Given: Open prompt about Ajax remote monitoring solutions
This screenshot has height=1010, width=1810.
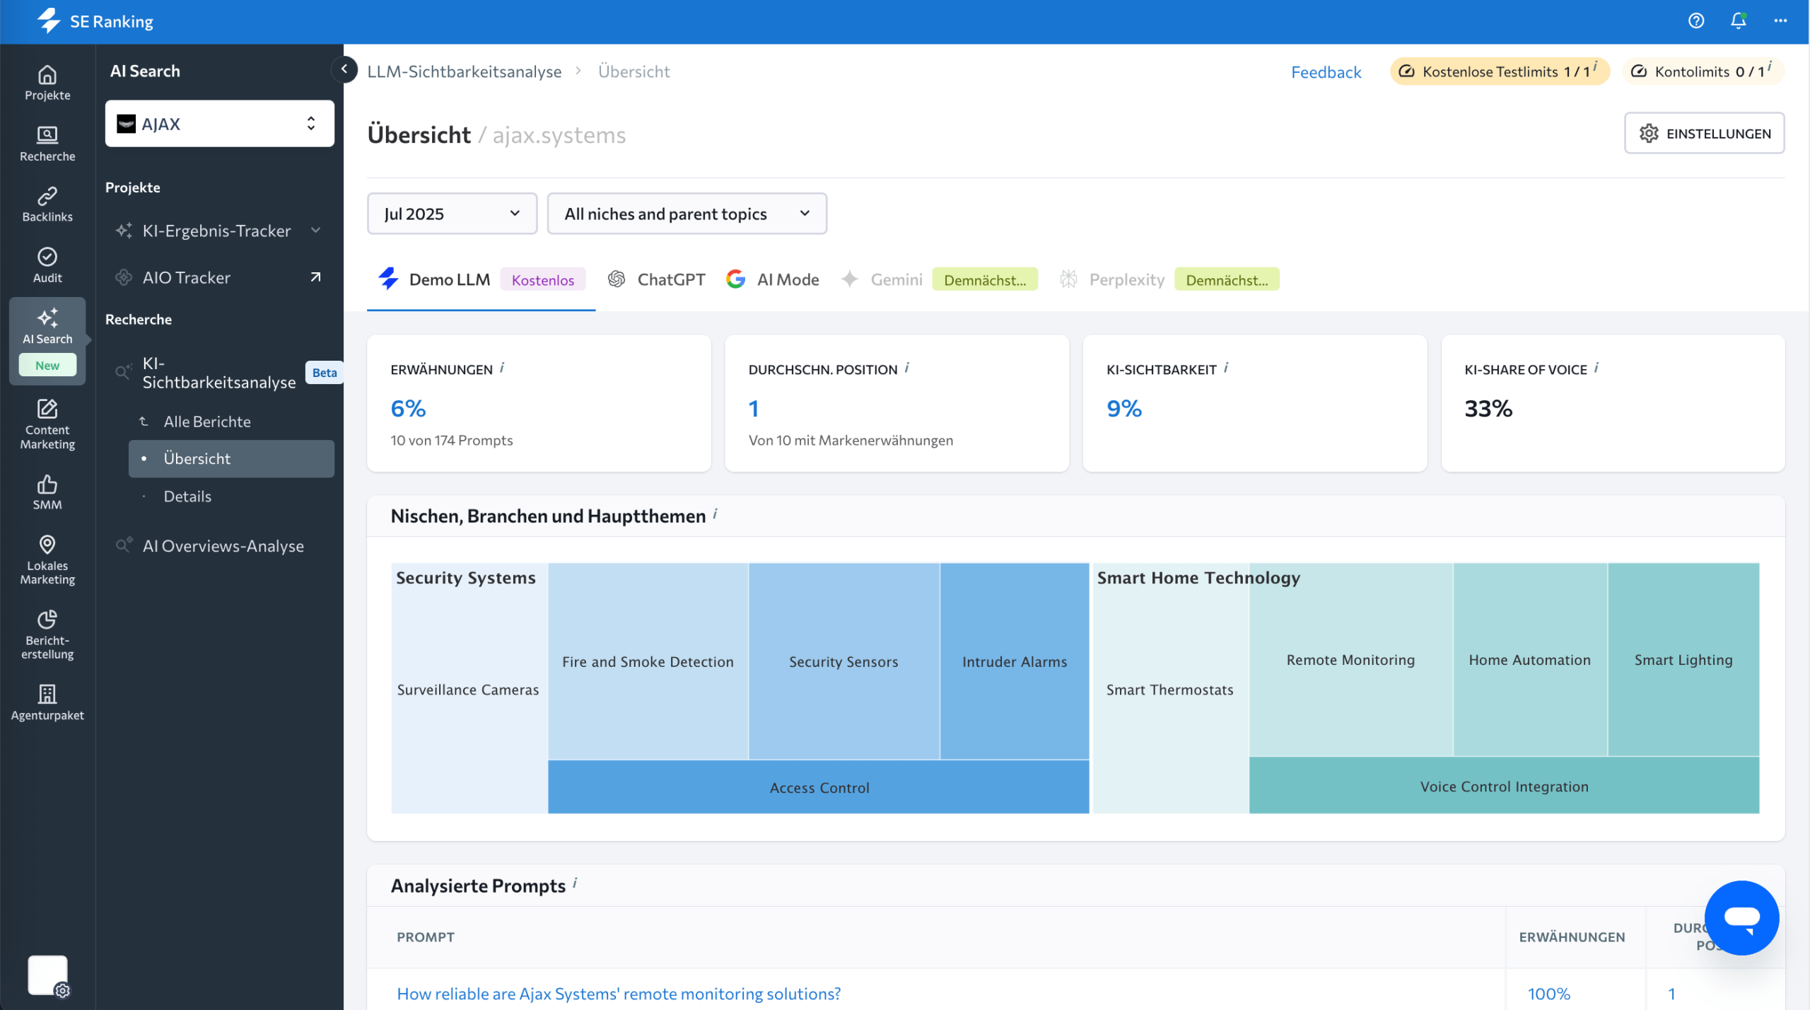Looking at the screenshot, I should pyautogui.click(x=619, y=994).
